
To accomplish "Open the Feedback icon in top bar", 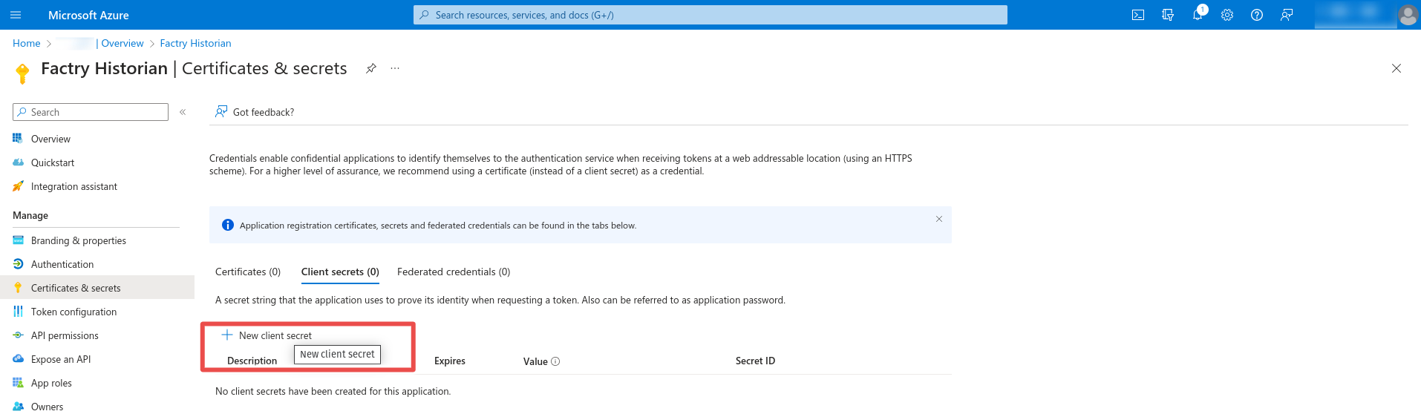I will [1287, 15].
